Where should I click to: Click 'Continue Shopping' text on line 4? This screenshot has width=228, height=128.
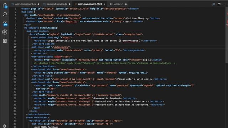pos(137,18)
